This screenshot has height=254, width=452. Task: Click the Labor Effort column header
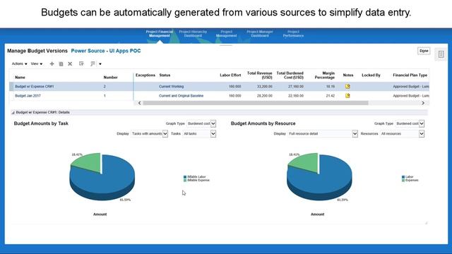(230, 75)
